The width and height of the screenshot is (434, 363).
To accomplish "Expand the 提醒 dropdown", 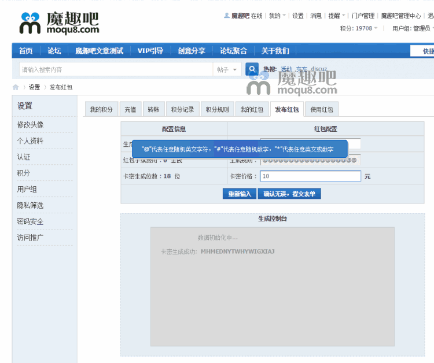I will 337,16.
